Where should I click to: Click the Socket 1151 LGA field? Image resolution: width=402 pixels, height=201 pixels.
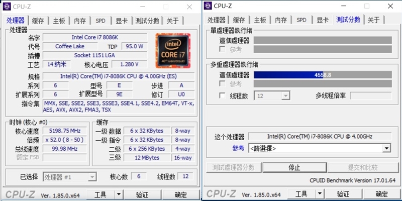click(x=95, y=55)
